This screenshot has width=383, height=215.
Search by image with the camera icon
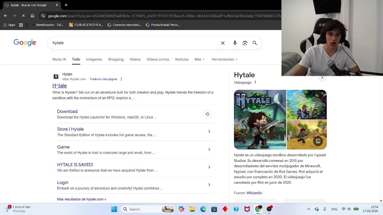[x=245, y=43]
